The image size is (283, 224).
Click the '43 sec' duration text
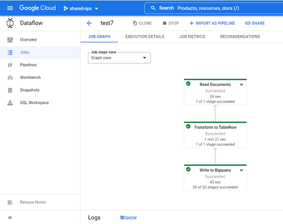pyautogui.click(x=215, y=182)
